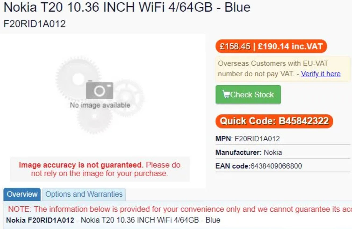
Task: Click the shopping cart icon on Check Stock
Action: click(226, 95)
